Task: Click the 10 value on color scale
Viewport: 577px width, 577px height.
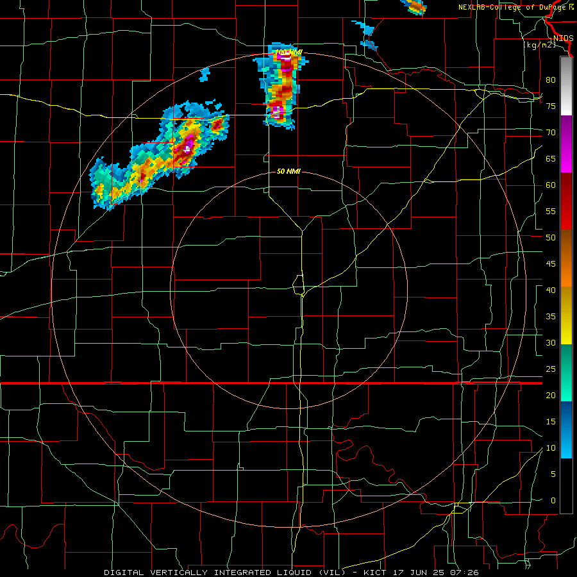Action: pyautogui.click(x=551, y=448)
